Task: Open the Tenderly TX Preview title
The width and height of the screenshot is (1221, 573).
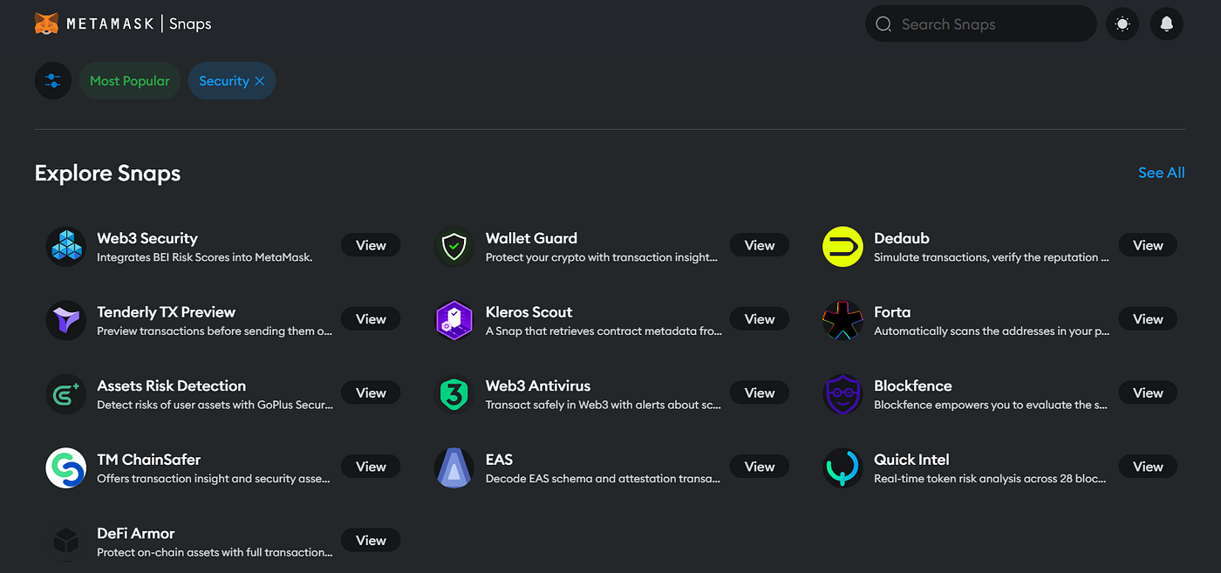Action: tap(167, 312)
